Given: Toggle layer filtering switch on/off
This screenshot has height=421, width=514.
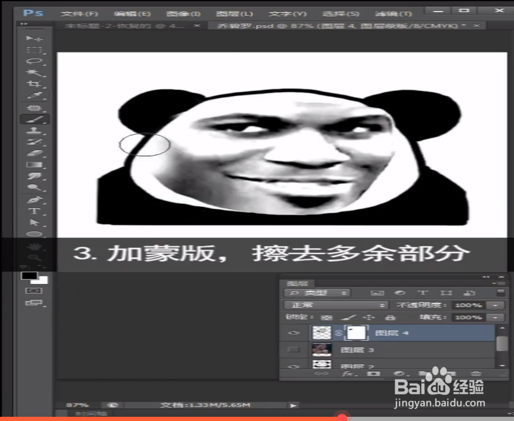Looking at the screenshot, I should 501,293.
